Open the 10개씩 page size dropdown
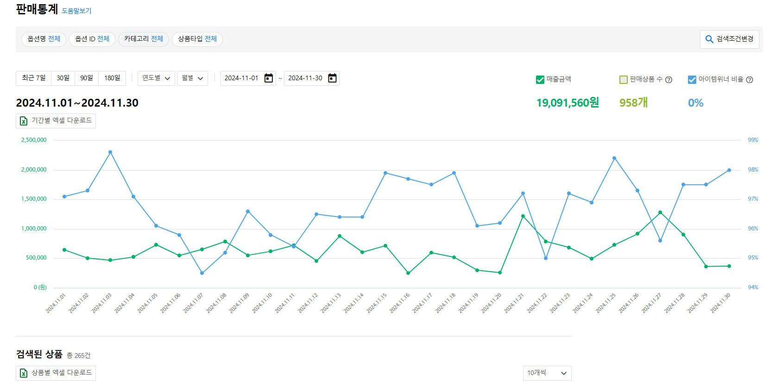 547,373
